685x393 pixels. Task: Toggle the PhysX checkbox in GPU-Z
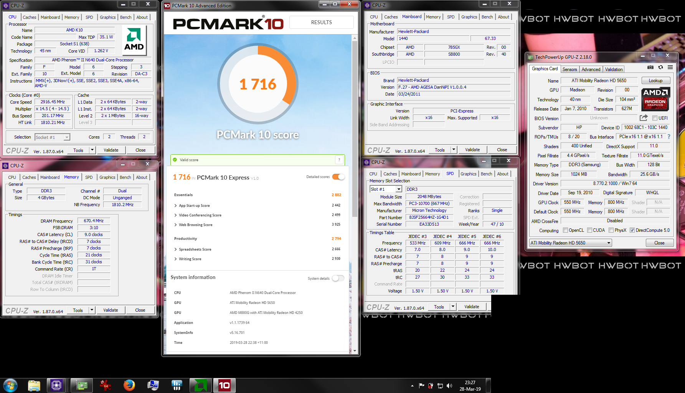(x=611, y=230)
